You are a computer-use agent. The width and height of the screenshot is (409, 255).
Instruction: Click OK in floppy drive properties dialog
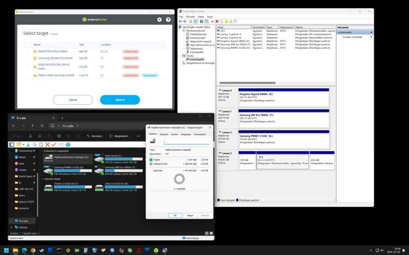(x=175, y=215)
